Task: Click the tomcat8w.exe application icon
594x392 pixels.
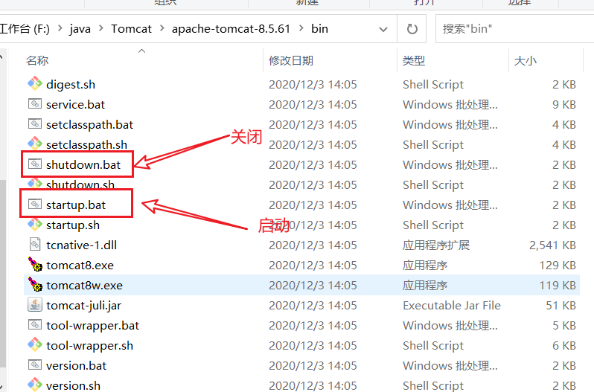Action: coord(35,285)
